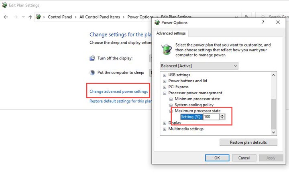Click Restore plan defaults button
Image resolution: width=289 pixels, height=187 pixels.
[248, 142]
